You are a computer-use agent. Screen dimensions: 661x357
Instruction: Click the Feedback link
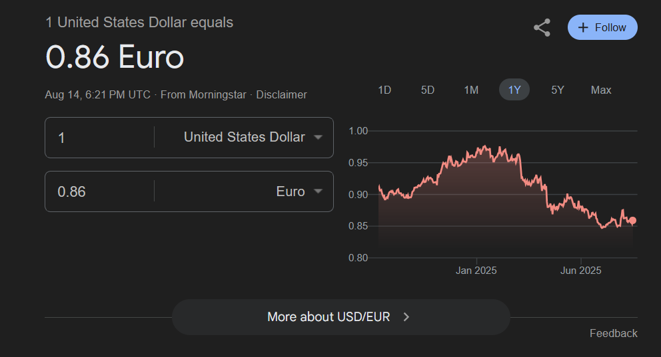point(614,334)
